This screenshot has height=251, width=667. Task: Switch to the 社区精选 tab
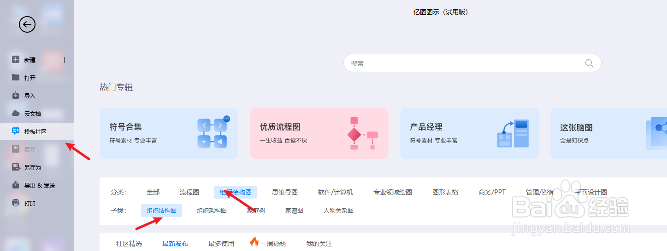point(129,244)
